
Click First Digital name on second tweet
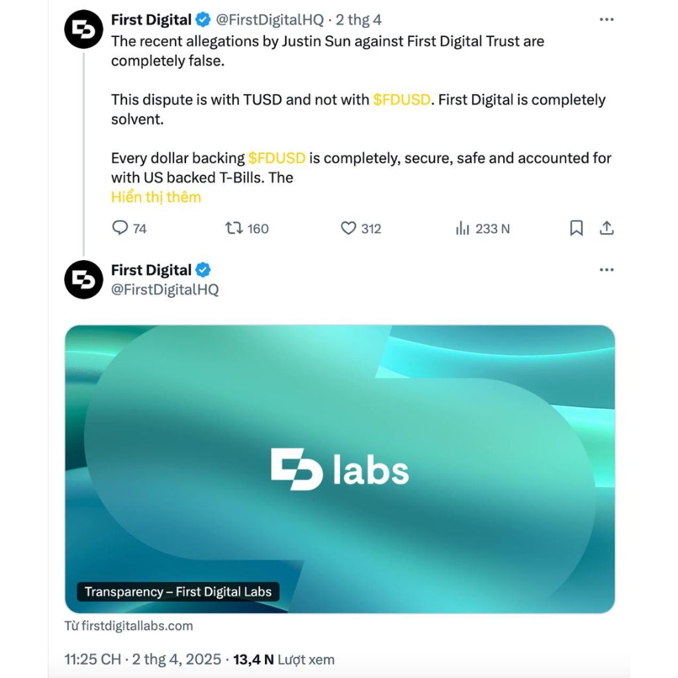pyautogui.click(x=151, y=270)
